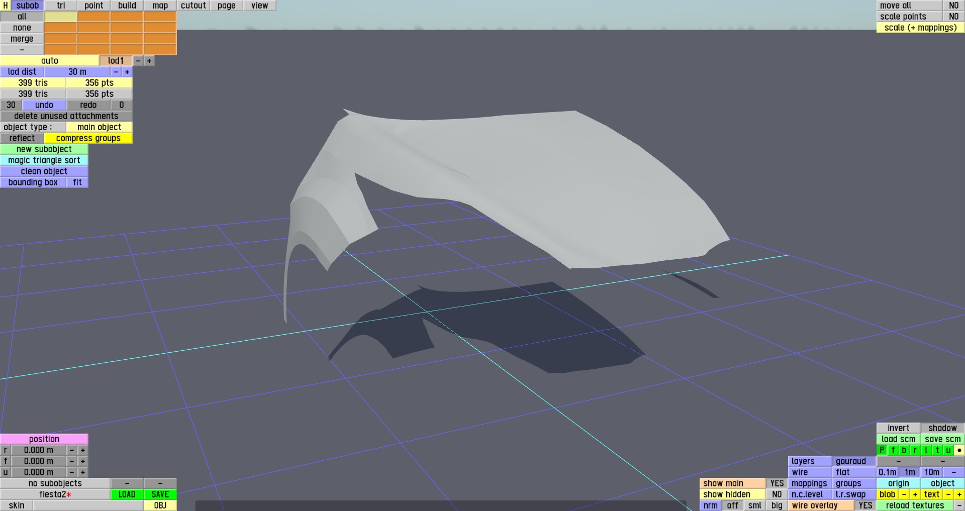This screenshot has height=511, width=965.
Task: Select the green 'r' view button
Action: click(915, 450)
